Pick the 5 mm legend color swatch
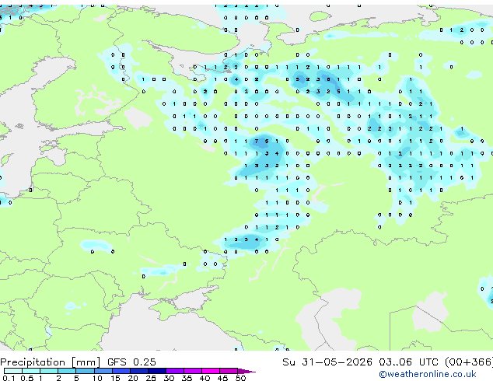This screenshot has width=493, height=381. point(85,371)
